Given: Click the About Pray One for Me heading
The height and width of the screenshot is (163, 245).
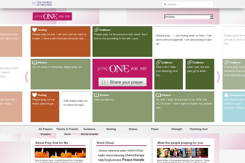Looking at the screenshot, I should tap(52, 143).
